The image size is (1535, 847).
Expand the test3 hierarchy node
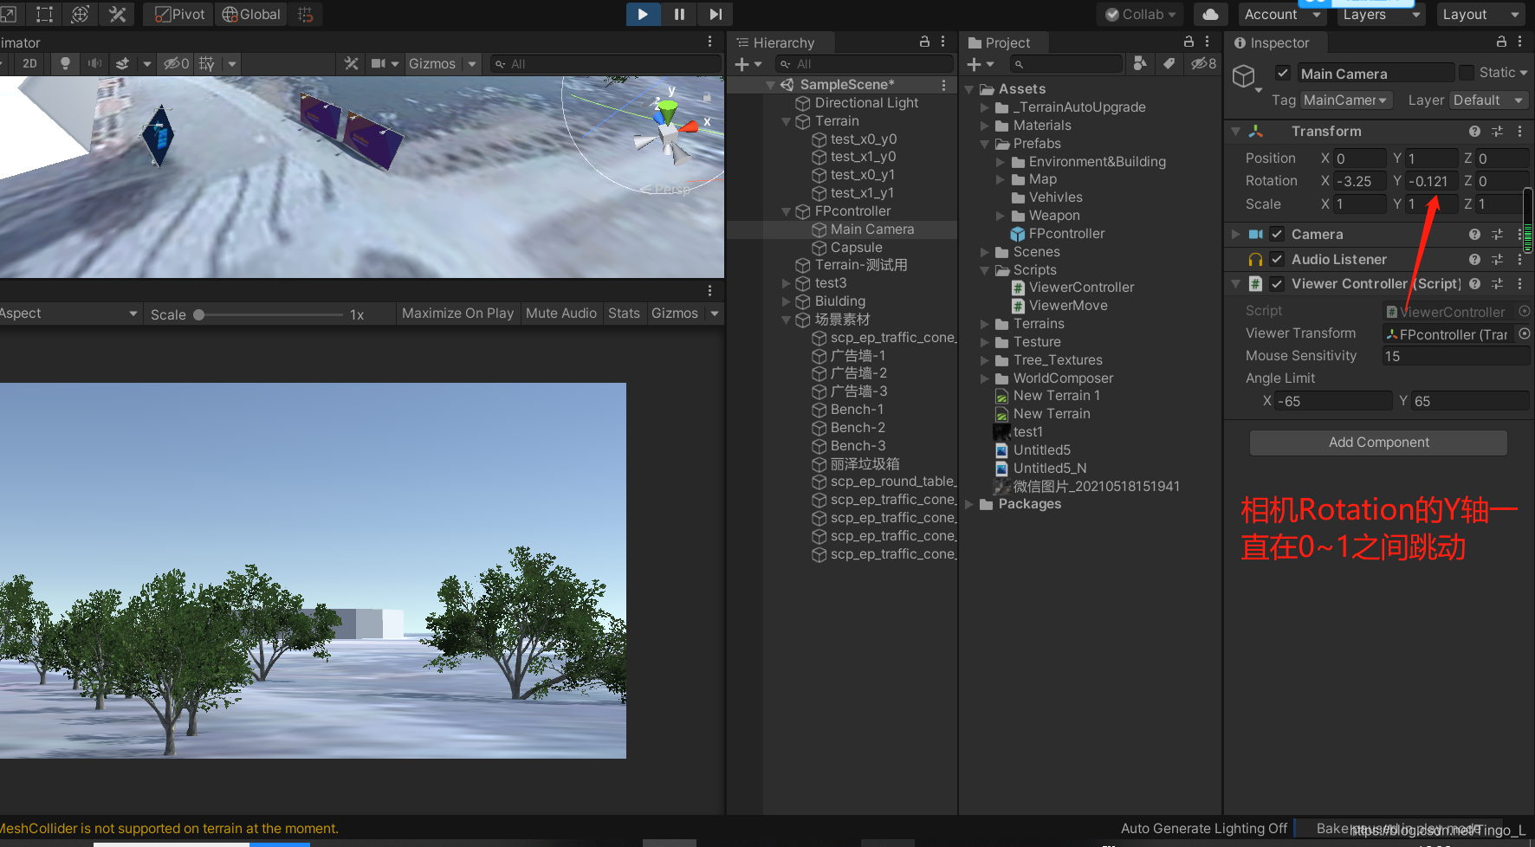(x=786, y=283)
